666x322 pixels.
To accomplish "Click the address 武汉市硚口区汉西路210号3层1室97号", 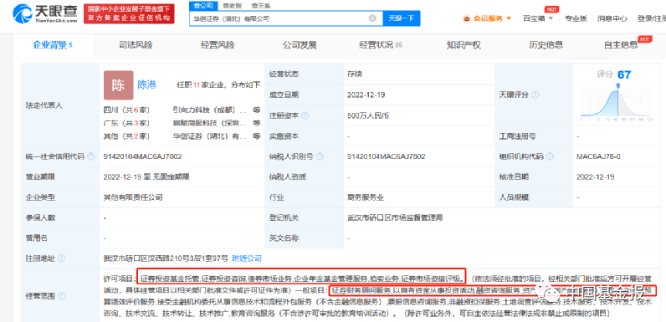I will click(x=166, y=258).
